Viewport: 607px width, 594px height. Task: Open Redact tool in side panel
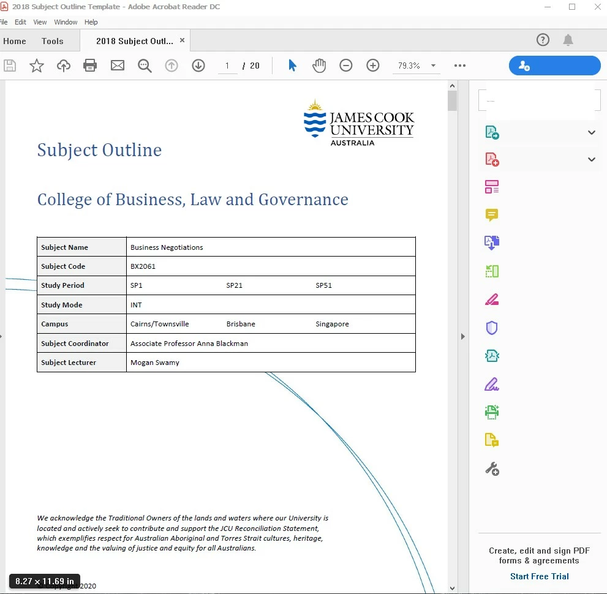point(492,299)
